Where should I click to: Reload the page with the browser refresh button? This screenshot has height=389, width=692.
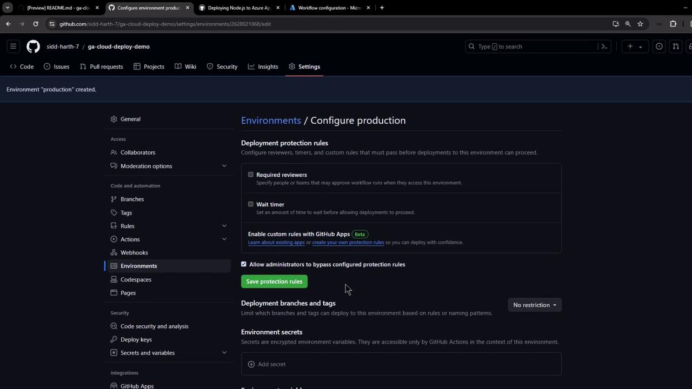pyautogui.click(x=36, y=24)
